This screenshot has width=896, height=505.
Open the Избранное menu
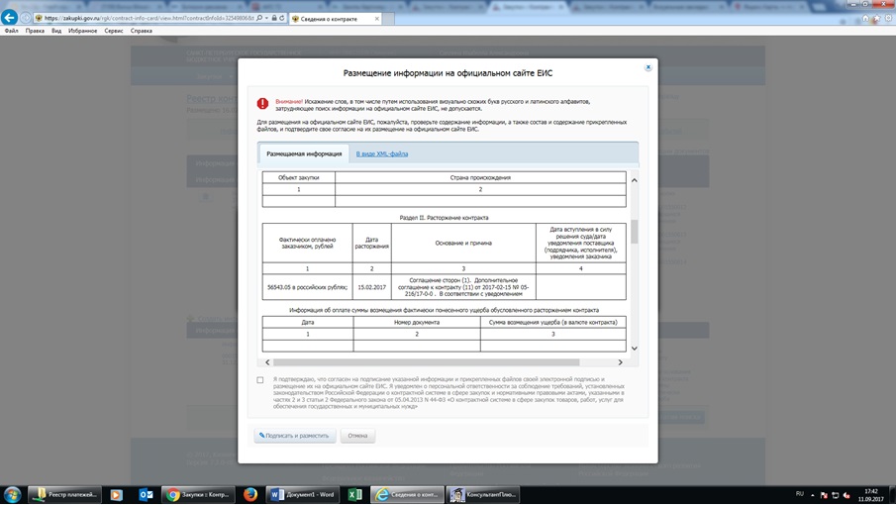83,31
